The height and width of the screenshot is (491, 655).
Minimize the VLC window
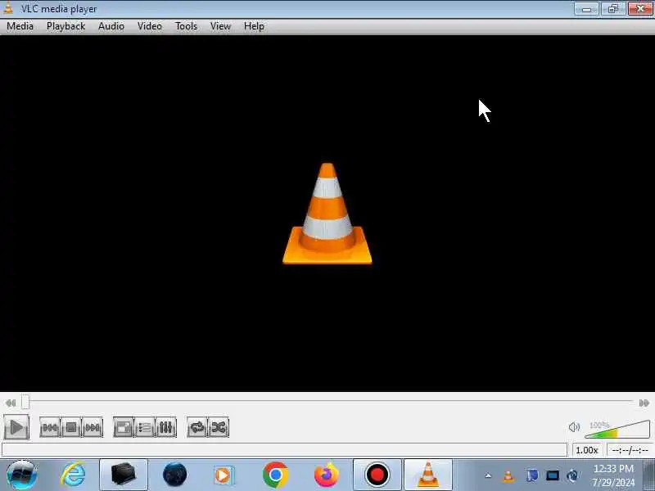pos(586,9)
